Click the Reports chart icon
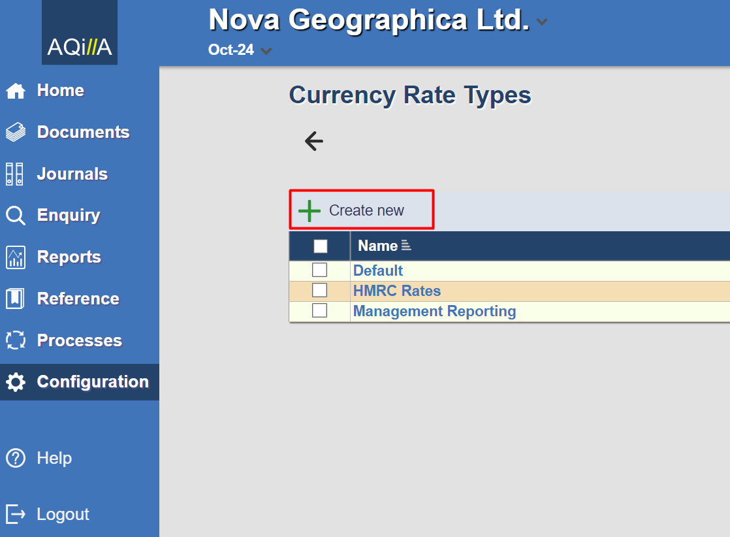730x537 pixels. tap(15, 257)
